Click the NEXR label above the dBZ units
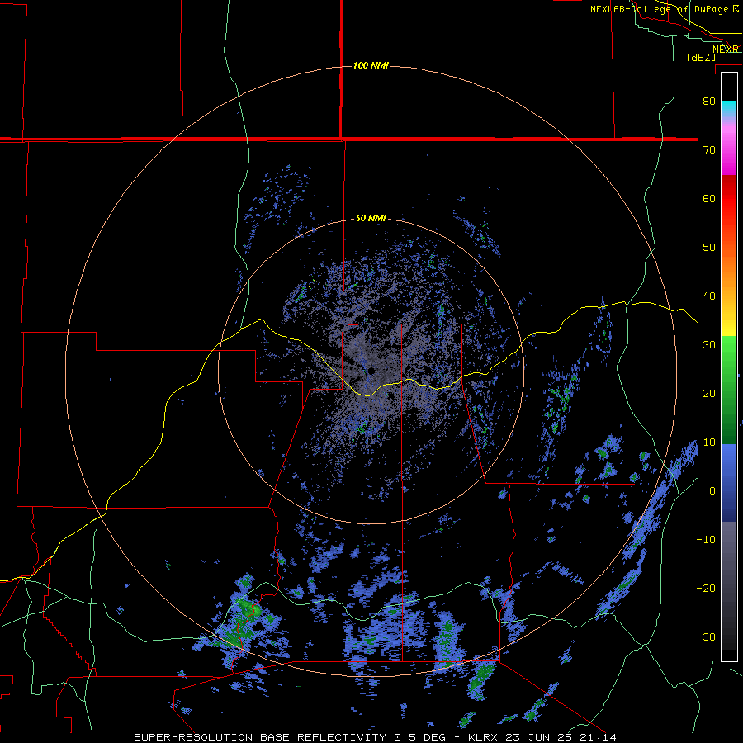 tap(726, 49)
